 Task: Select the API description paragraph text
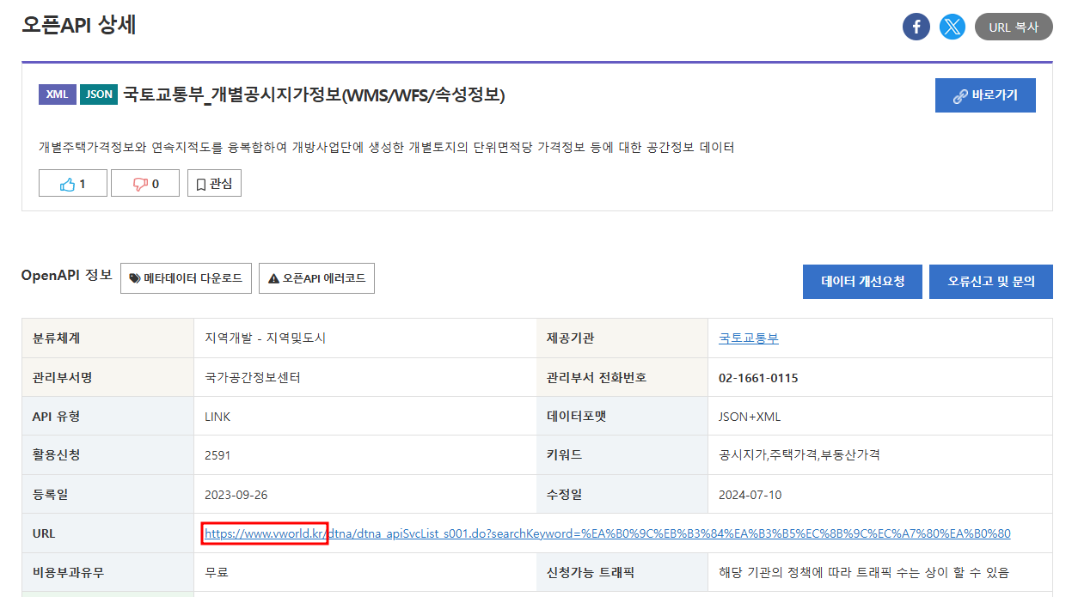[387, 147]
